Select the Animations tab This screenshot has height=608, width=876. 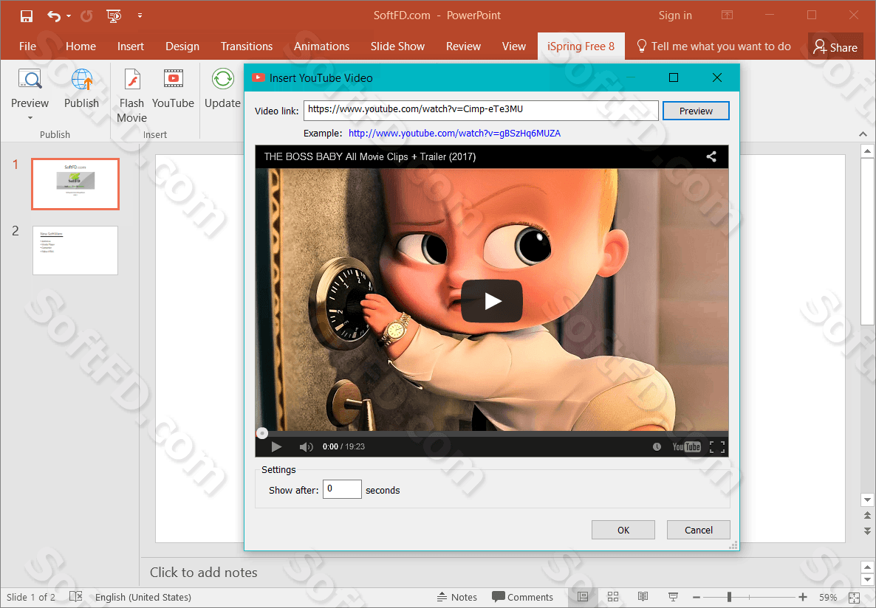321,46
